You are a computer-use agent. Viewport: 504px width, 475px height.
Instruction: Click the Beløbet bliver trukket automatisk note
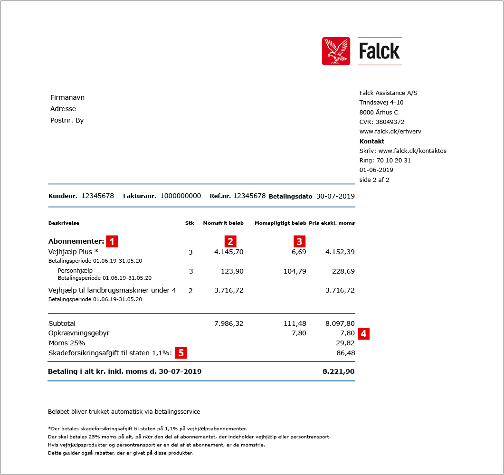pos(124,412)
